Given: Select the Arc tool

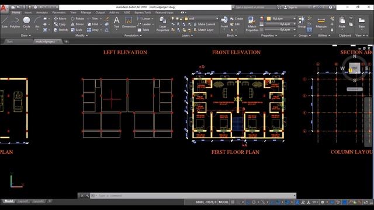Looking at the screenshot, I should pyautogui.click(x=37, y=23).
